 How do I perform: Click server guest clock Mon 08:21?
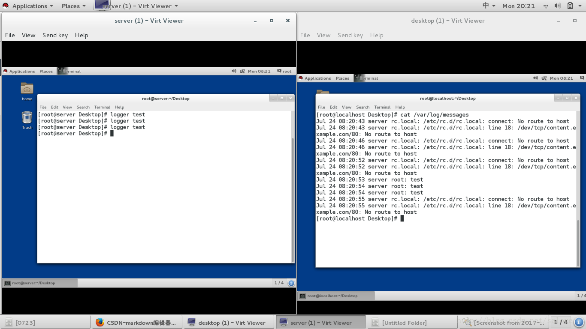click(259, 71)
